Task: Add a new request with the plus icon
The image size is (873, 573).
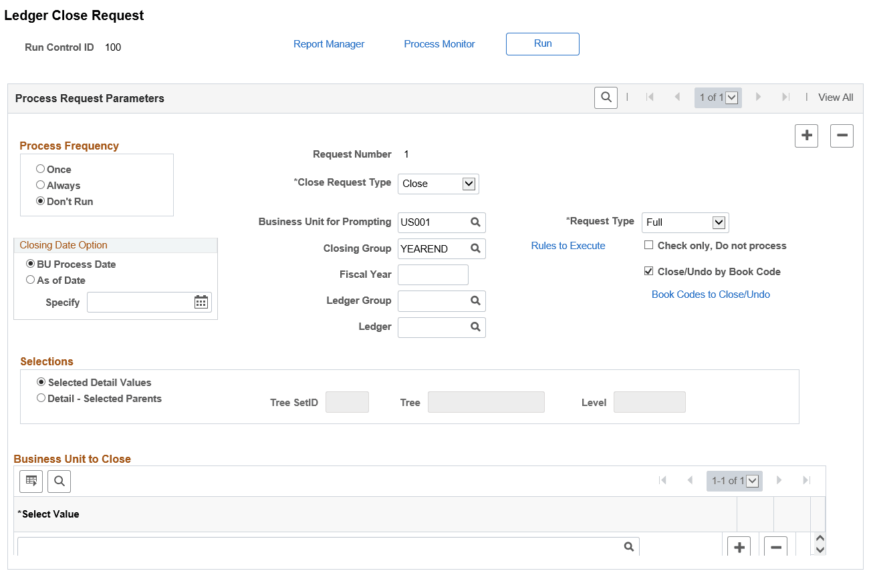Action: [806, 136]
